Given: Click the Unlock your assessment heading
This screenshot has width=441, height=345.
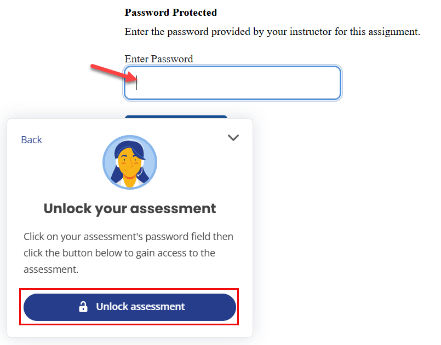Looking at the screenshot, I should [x=130, y=208].
